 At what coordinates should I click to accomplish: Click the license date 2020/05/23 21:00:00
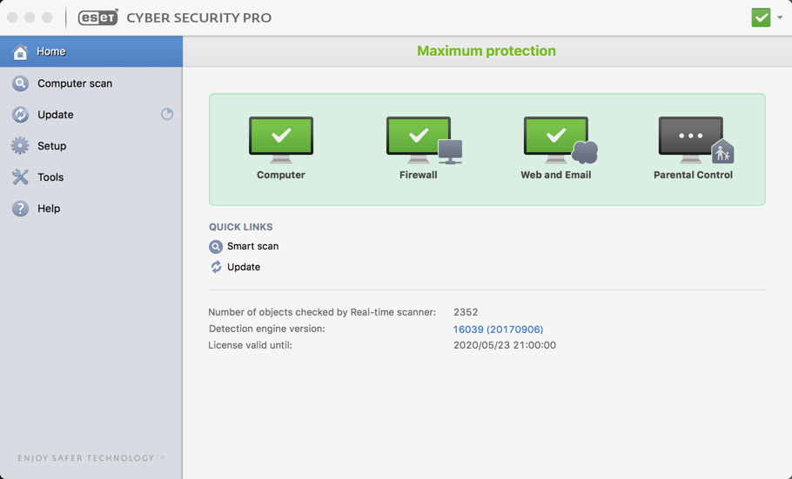pos(505,345)
